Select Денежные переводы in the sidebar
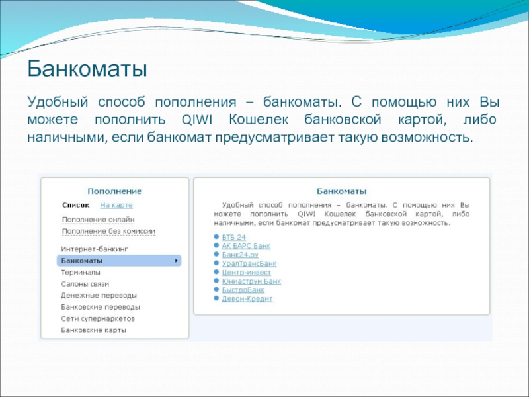The image size is (529, 397). [99, 295]
